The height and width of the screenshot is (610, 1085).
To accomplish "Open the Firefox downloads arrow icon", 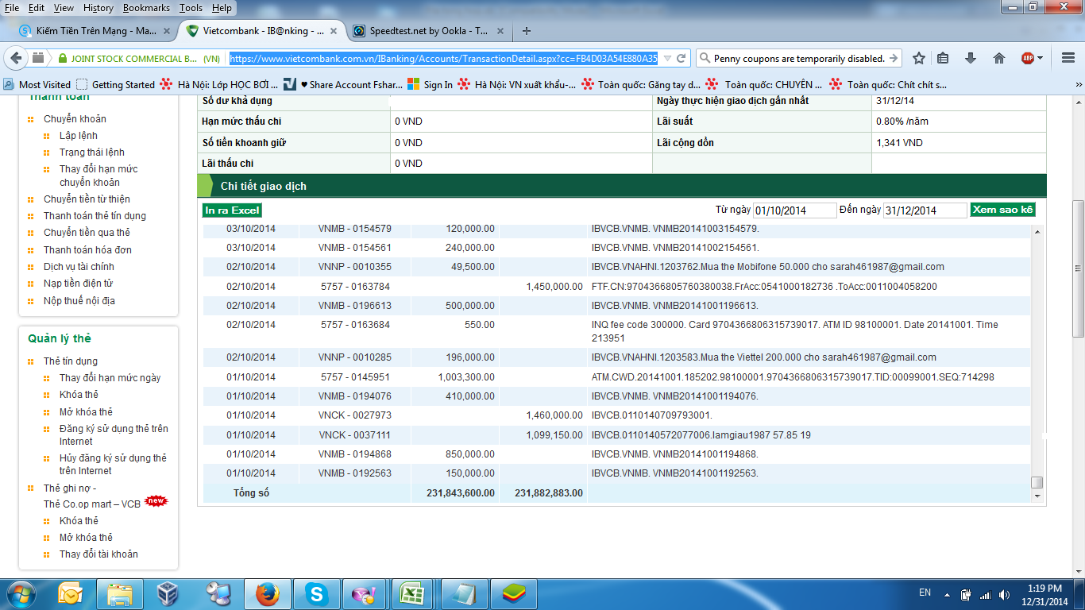I will pyautogui.click(x=971, y=58).
